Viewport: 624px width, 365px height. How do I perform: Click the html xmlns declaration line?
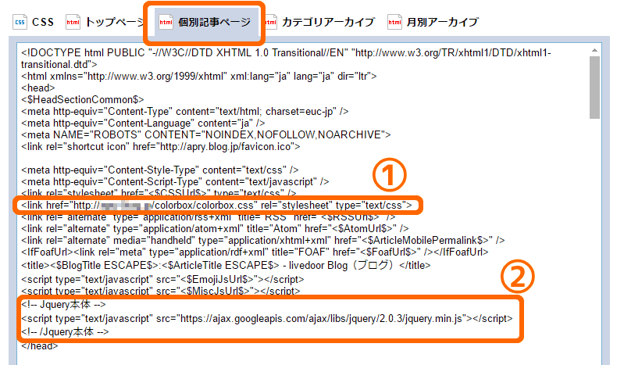pos(199,76)
